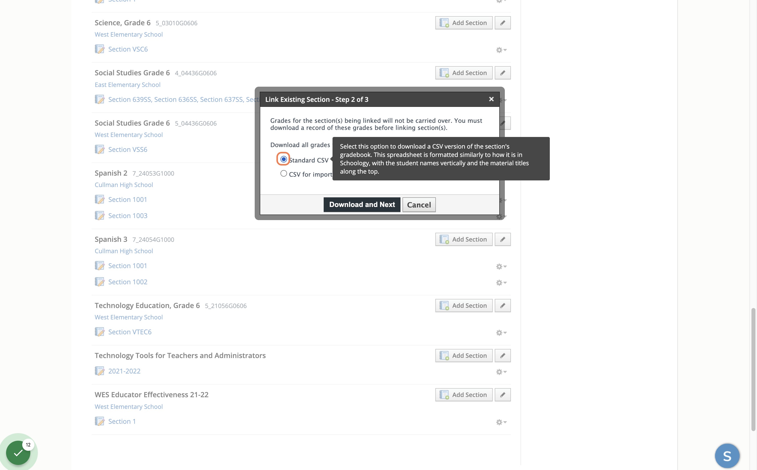The image size is (757, 470).
Task: Click notebook icon beside Section VSC6
Action: [100, 49]
